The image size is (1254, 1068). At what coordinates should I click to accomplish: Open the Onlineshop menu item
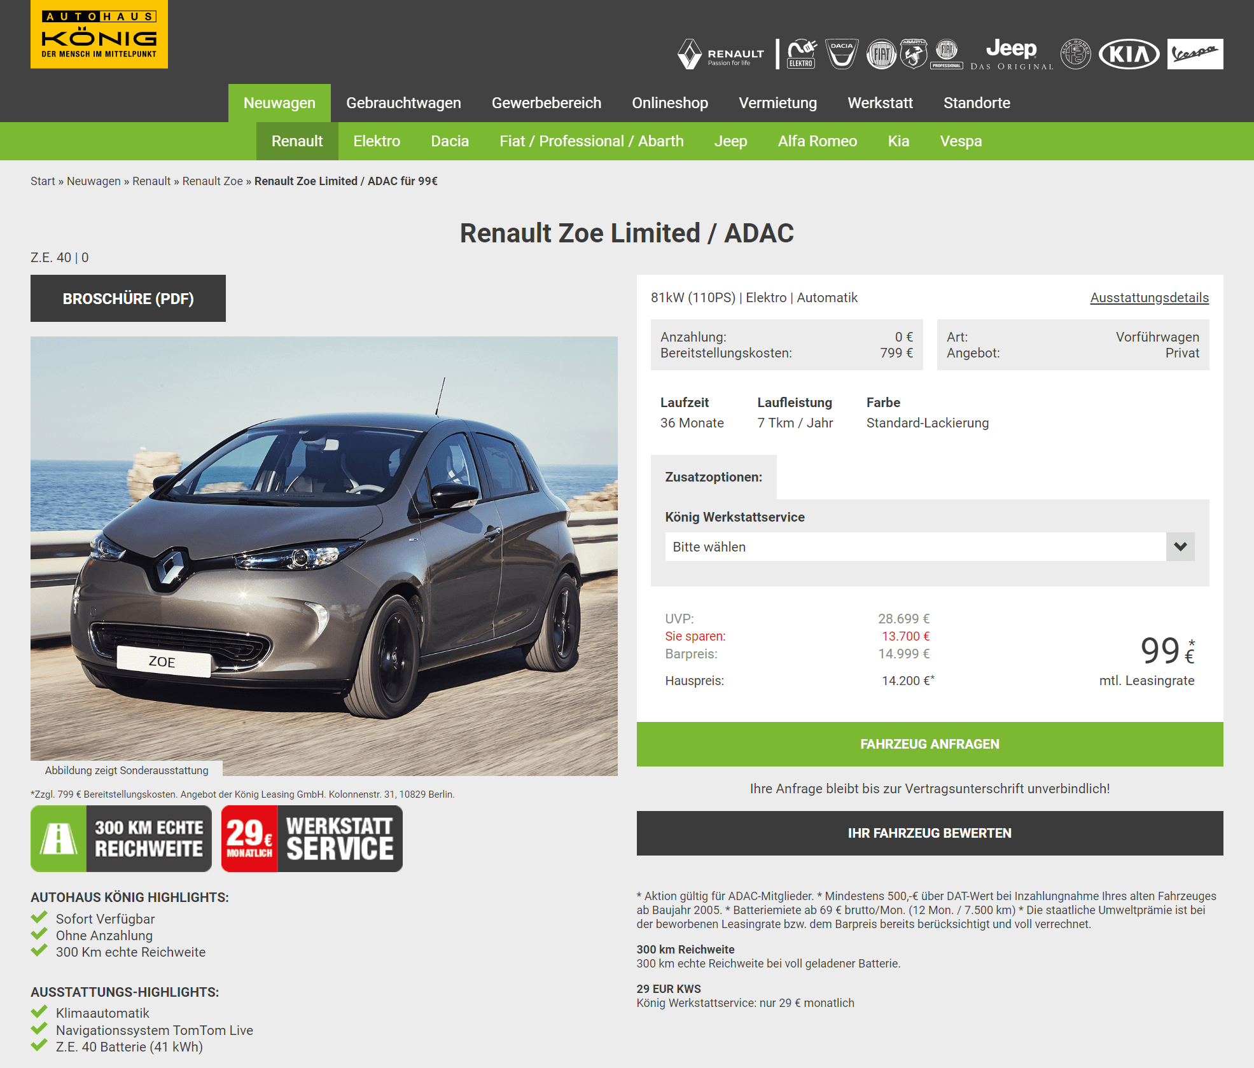tap(670, 103)
